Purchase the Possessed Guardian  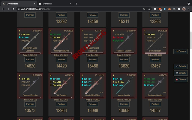[30, 104]
